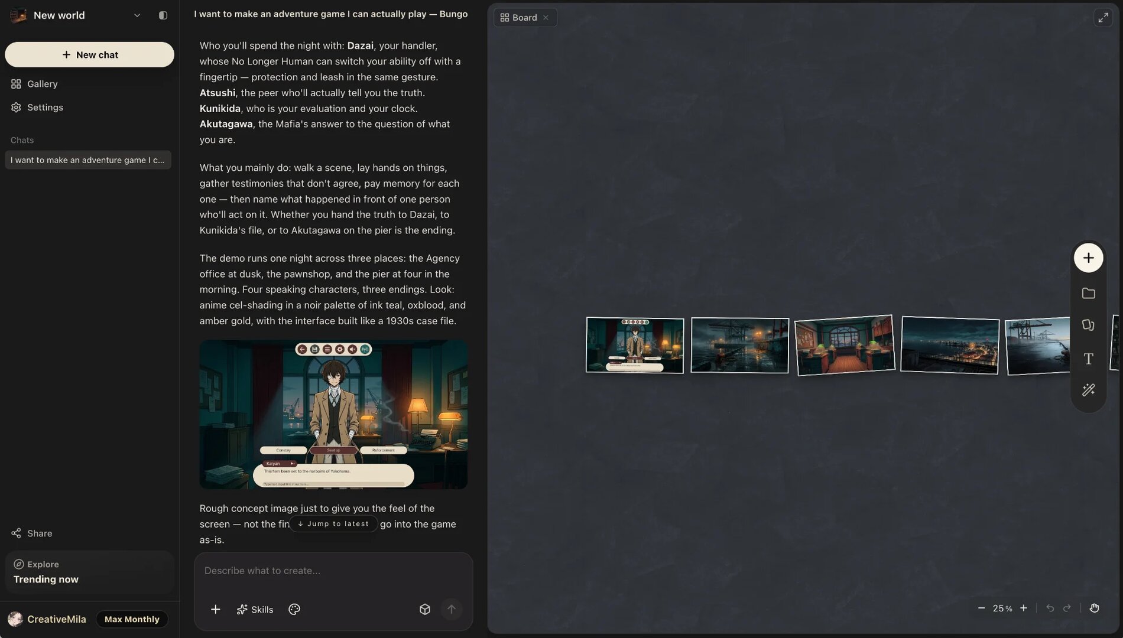The width and height of the screenshot is (1123, 638).
Task: Click the 25% zoom level value
Action: coord(1002,608)
